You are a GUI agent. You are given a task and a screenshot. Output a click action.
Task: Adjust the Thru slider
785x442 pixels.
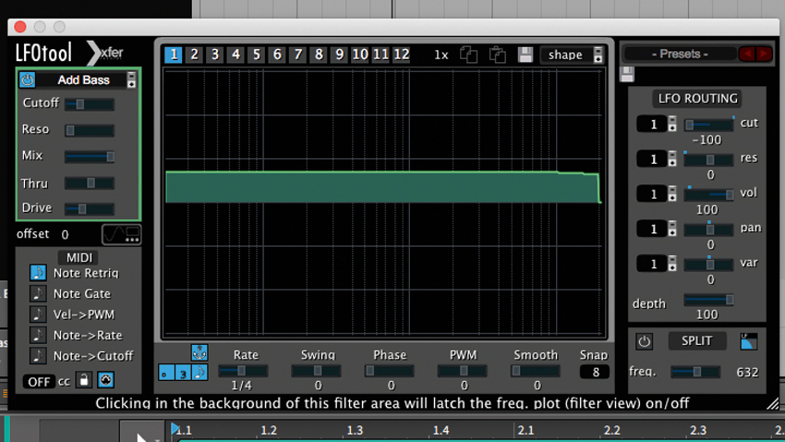click(x=90, y=183)
